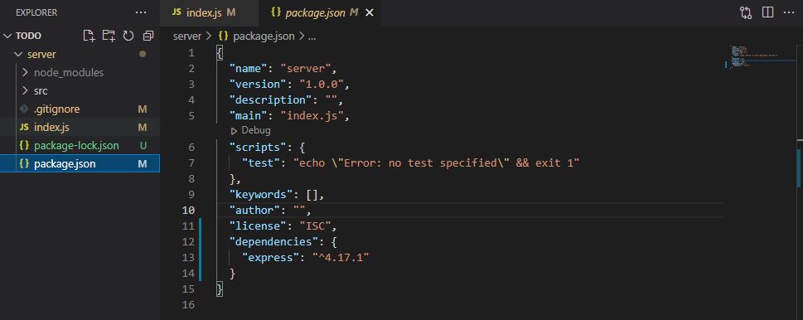The height and width of the screenshot is (320, 803).
Task: Collapse the server folder
Action: coord(18,54)
